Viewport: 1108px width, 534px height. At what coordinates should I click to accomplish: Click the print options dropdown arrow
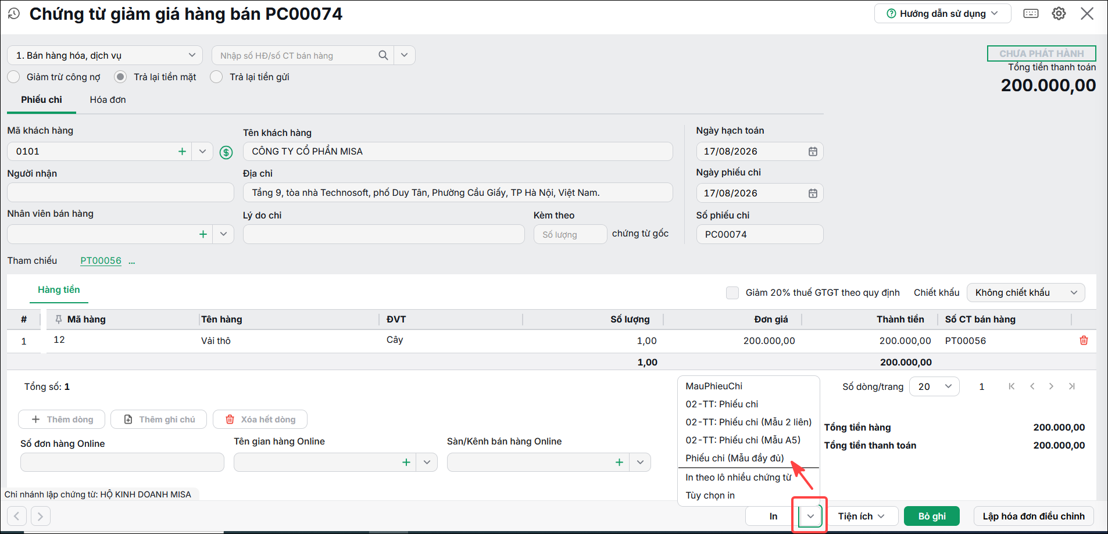click(810, 516)
